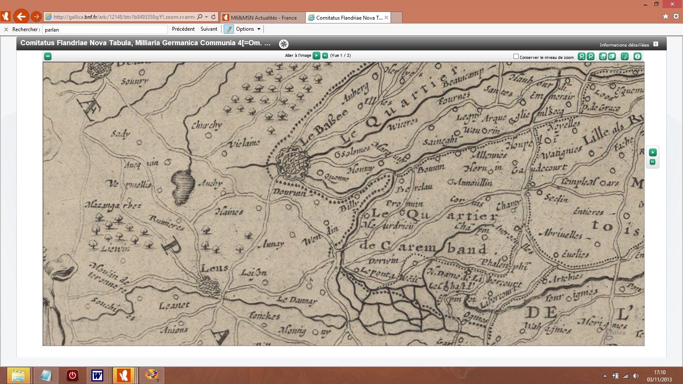Open a new tab
The width and height of the screenshot is (683, 384).
(x=397, y=17)
